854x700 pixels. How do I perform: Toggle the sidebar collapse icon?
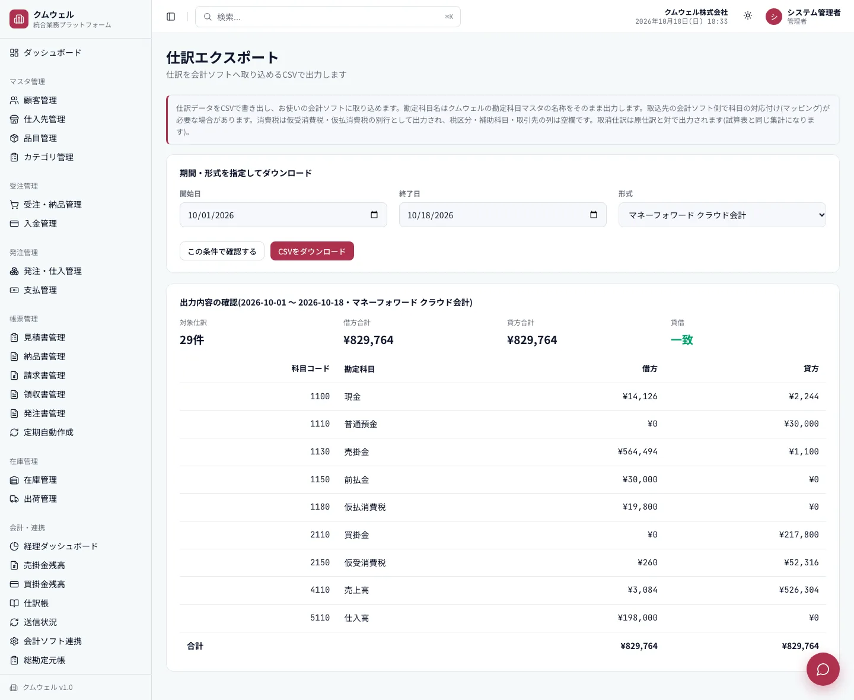tap(171, 17)
